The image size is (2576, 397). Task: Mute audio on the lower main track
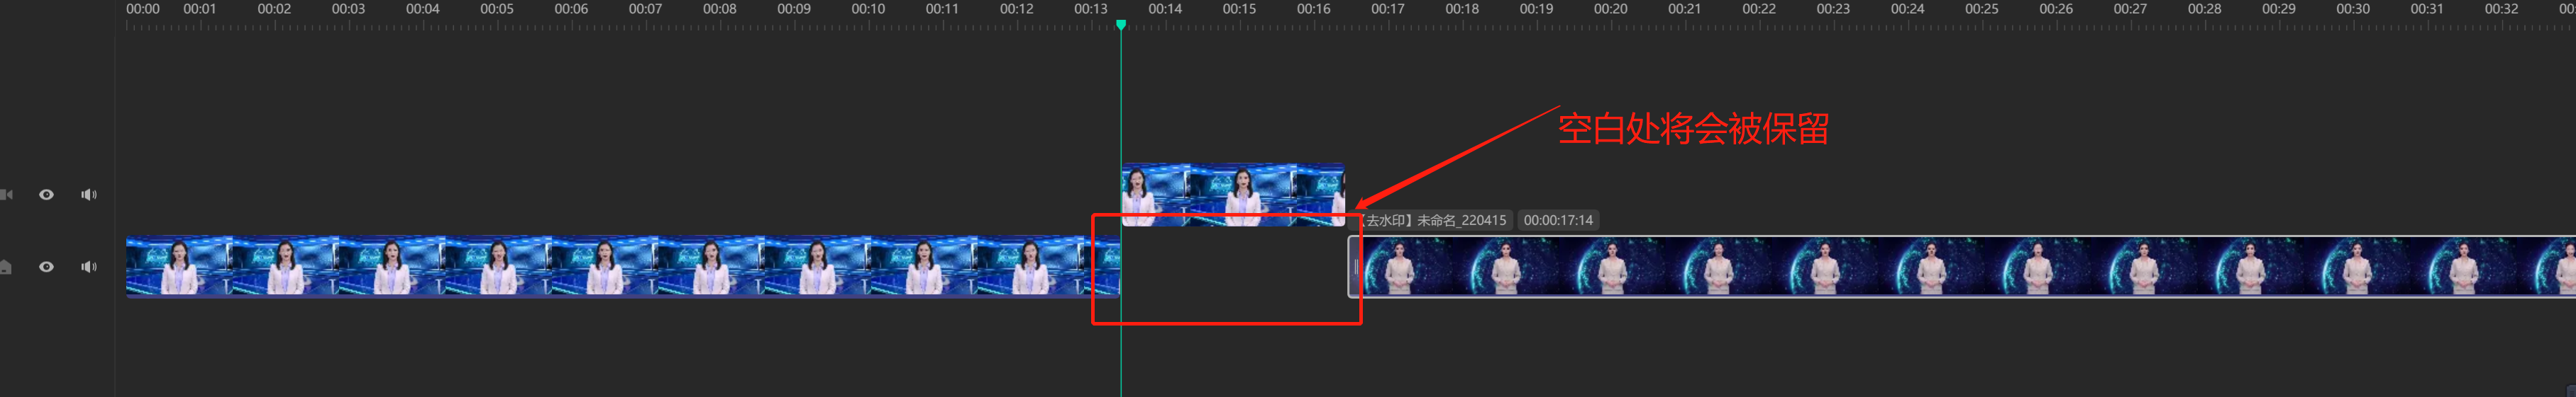(x=89, y=267)
